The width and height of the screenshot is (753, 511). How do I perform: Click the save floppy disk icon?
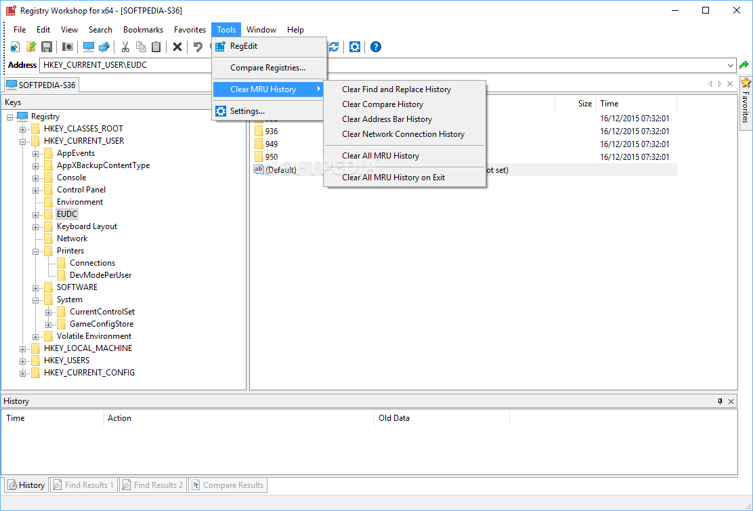[x=47, y=47]
